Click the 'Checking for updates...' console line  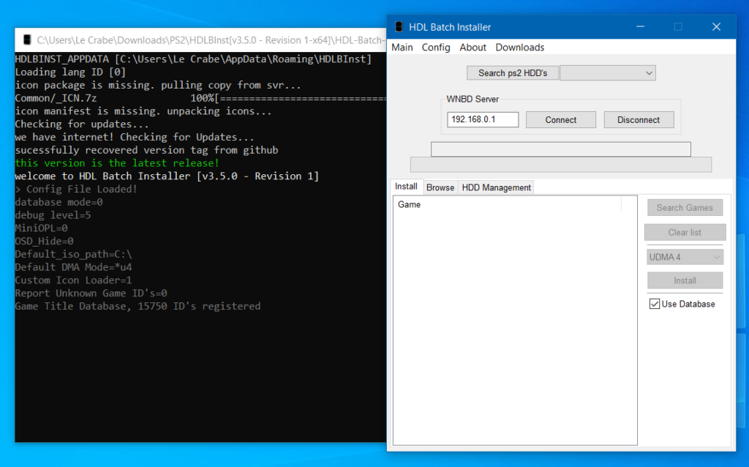(x=82, y=124)
